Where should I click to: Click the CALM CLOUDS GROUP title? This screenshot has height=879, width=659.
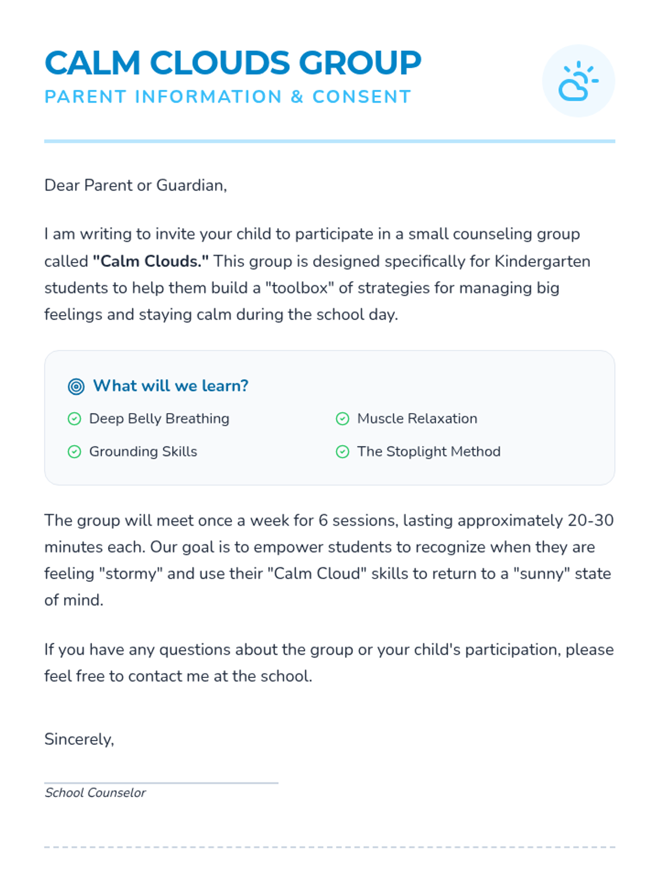point(233,63)
